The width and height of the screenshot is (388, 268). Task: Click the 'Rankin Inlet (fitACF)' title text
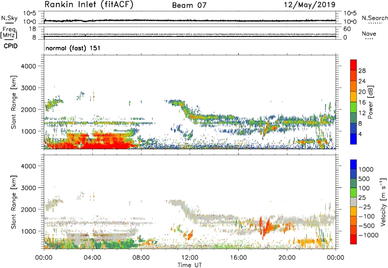tap(88, 4)
